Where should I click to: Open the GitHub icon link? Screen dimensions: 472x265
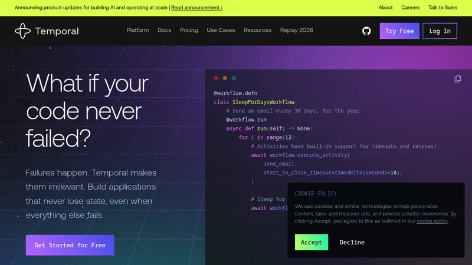366,31
